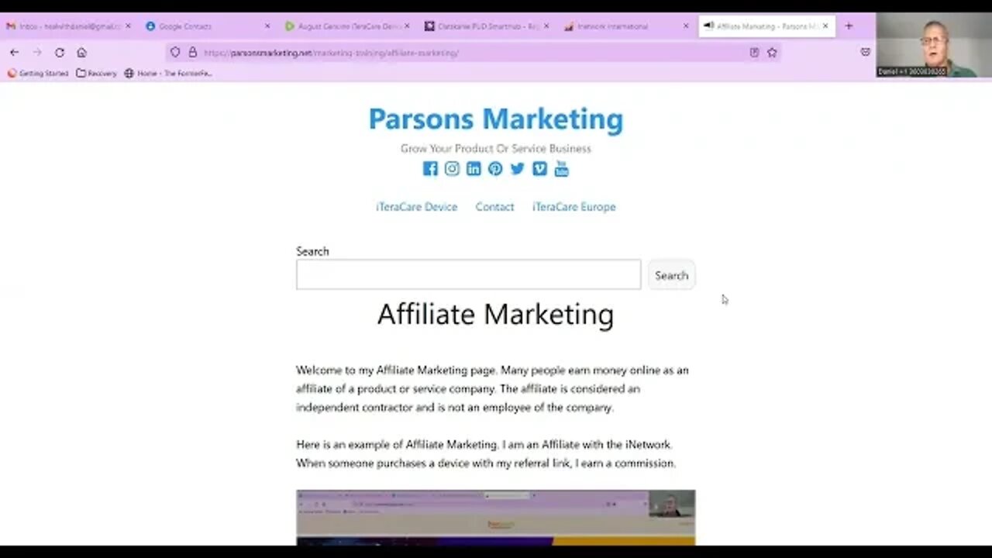Screen dimensions: 992x558
Task: Click the padlock site security icon
Action: click(x=192, y=53)
